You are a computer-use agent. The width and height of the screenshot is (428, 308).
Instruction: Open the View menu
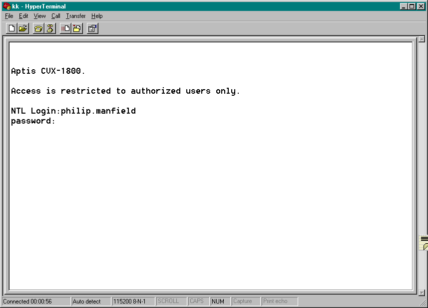39,16
